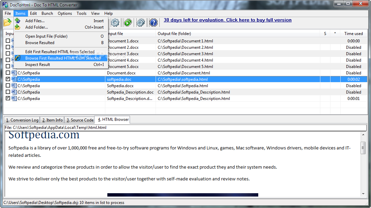This screenshot has height=208, width=371.
Task: Toggle checkbox for Document 1.docx row
Action: (x=8, y=41)
